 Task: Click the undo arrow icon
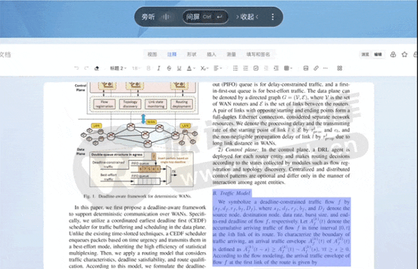[x=76, y=69]
